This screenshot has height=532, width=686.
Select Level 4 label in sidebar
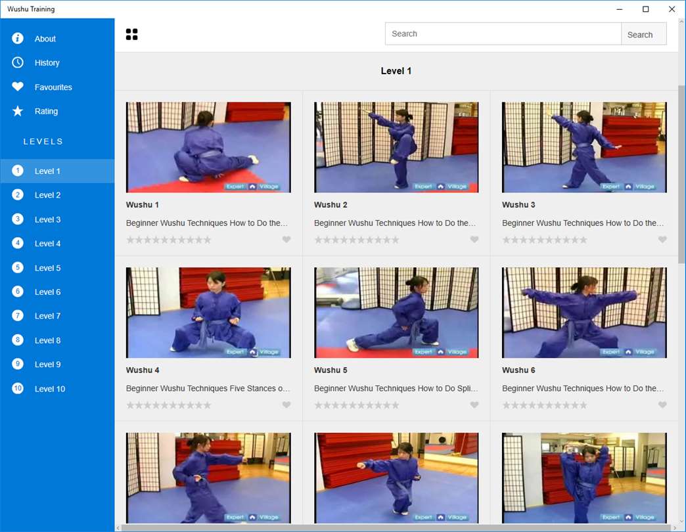pos(47,244)
